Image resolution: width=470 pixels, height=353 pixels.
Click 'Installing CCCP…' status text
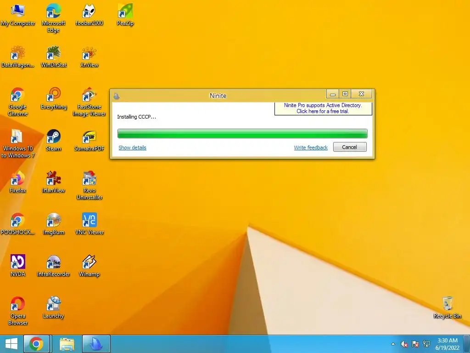click(136, 117)
